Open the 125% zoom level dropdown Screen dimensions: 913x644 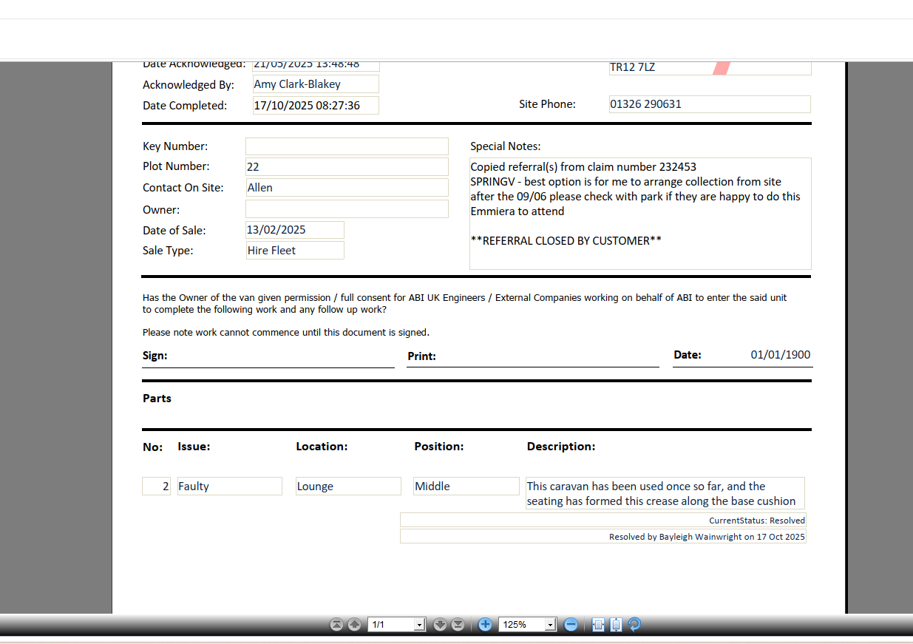click(x=550, y=625)
